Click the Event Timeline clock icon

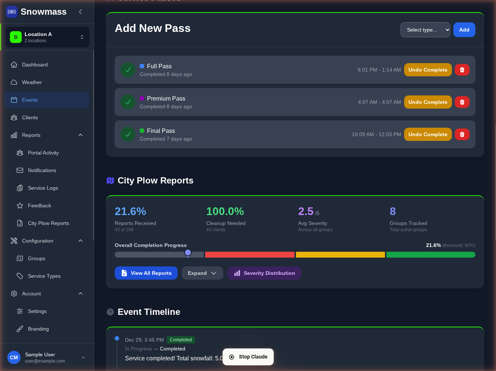(110, 312)
